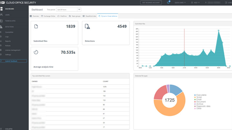Screen dimensions: 232x130
Task: Click the highest peak point on Submitted files chart
Action: 218,30
